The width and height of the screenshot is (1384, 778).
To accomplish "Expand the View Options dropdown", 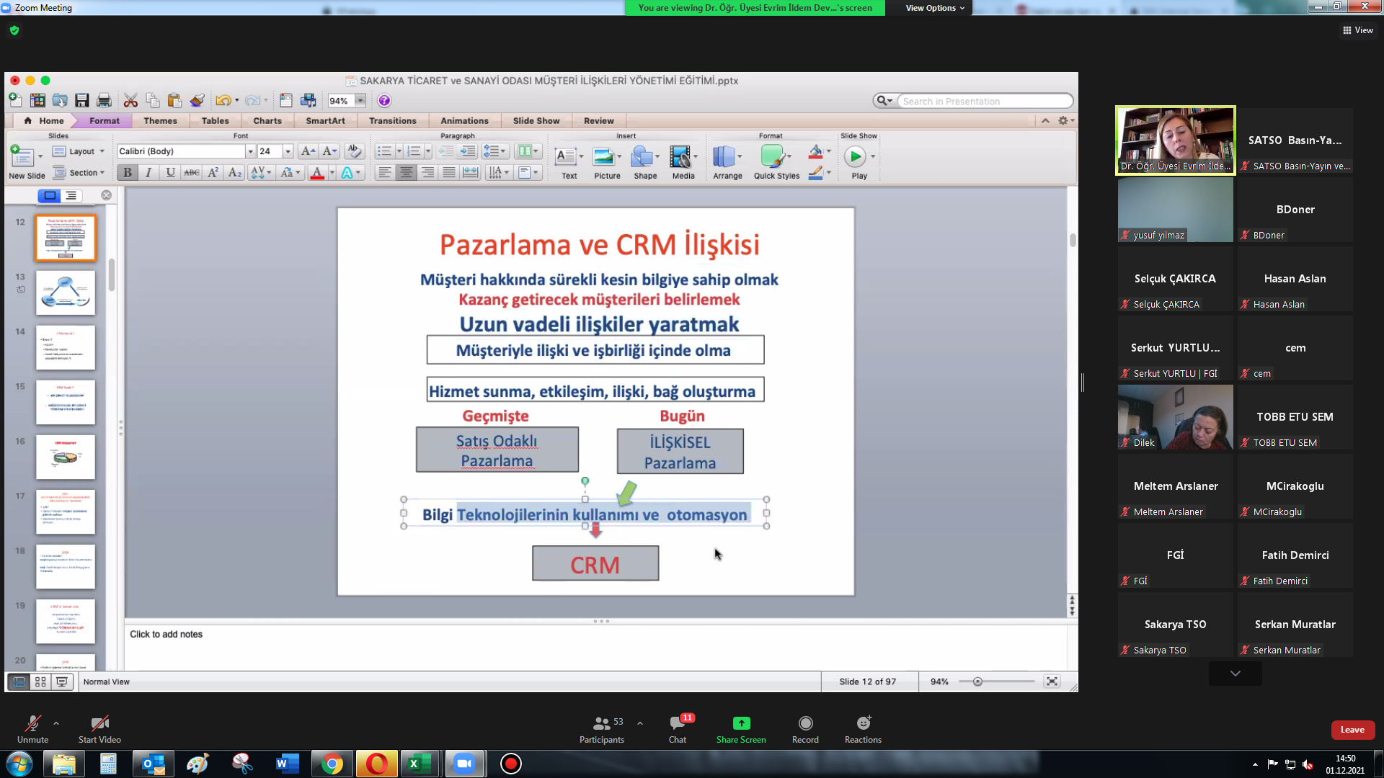I will point(935,8).
